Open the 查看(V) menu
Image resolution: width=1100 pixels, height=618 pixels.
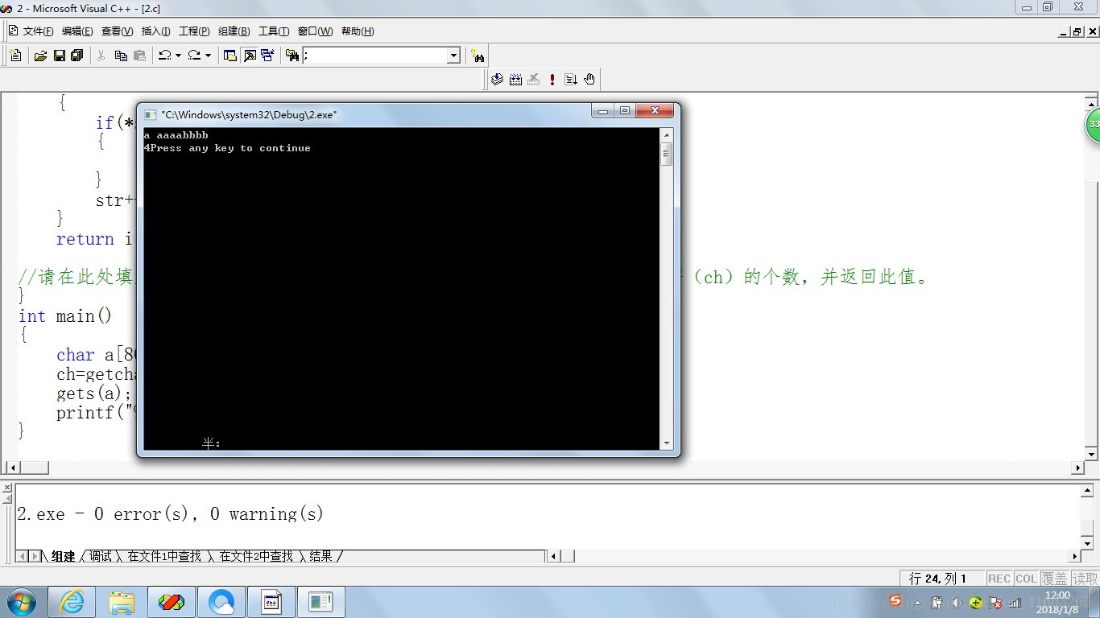pos(117,31)
